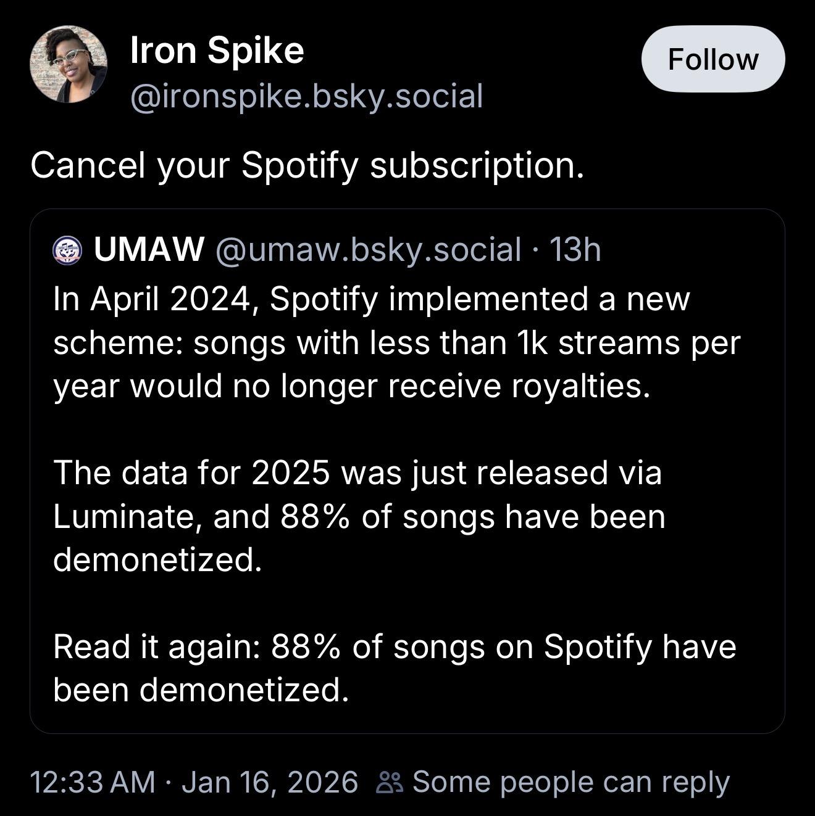Click the "Read it again" paragraph

point(394,668)
